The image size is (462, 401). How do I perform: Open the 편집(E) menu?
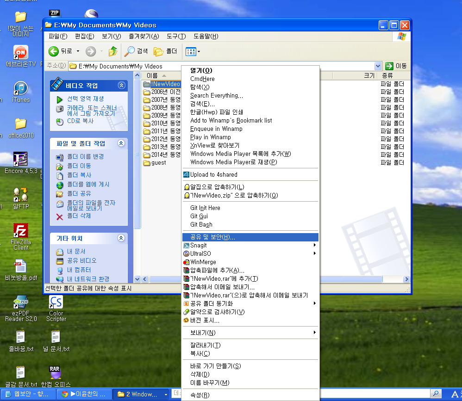coord(85,36)
